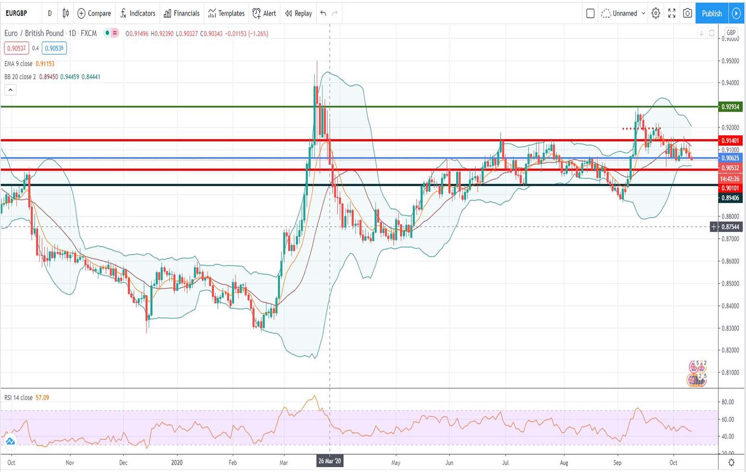Select the candlestick chart style icon
The width and height of the screenshot is (746, 472).
tap(66, 13)
